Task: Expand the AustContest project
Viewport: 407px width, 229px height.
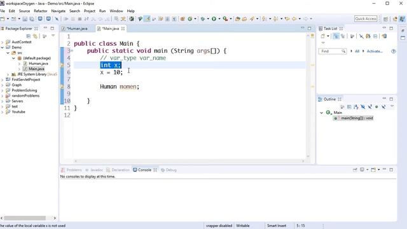Action: (3, 42)
